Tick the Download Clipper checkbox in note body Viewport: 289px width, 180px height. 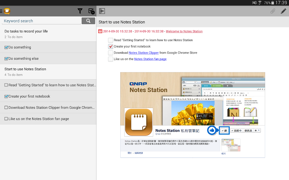click(111, 53)
